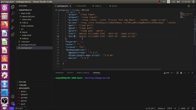Collapse the NPM SCRIPTS section
196x110 pixels.
point(24,88)
